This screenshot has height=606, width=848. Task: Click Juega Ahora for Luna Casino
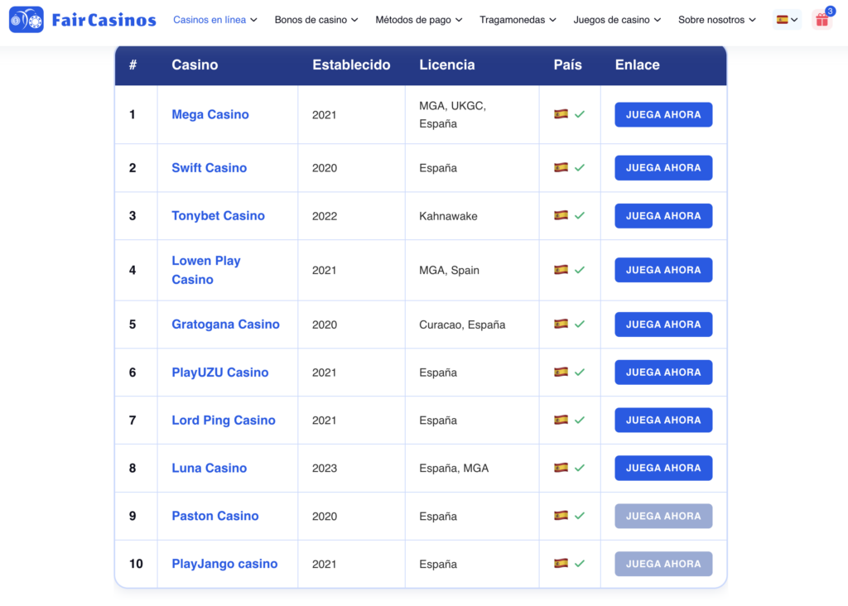tap(663, 468)
